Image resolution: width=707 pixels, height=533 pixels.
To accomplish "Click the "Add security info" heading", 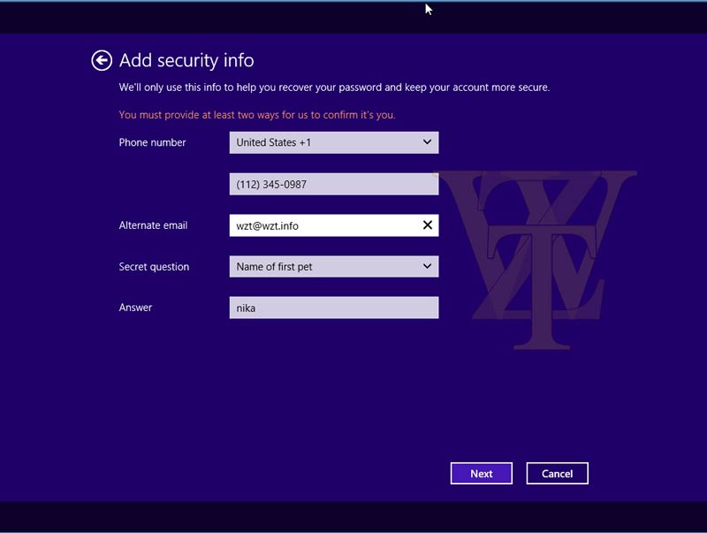I will click(x=186, y=60).
